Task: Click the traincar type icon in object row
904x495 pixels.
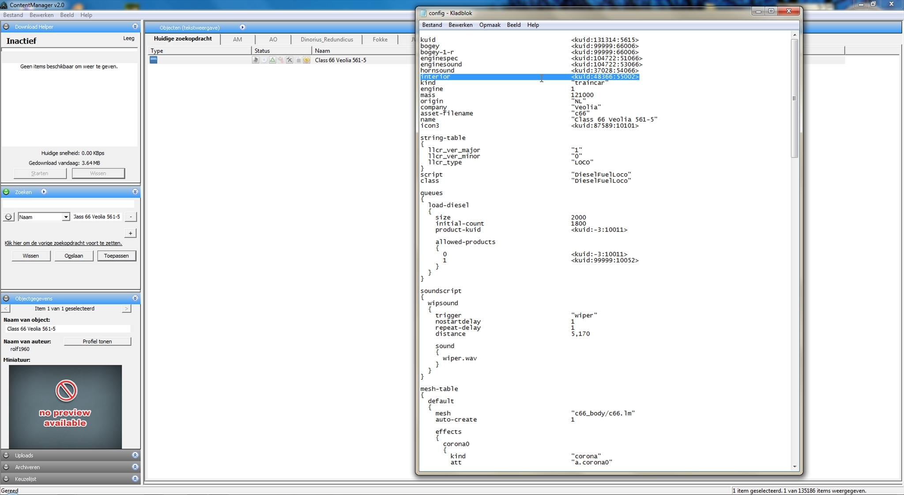Action: (153, 60)
